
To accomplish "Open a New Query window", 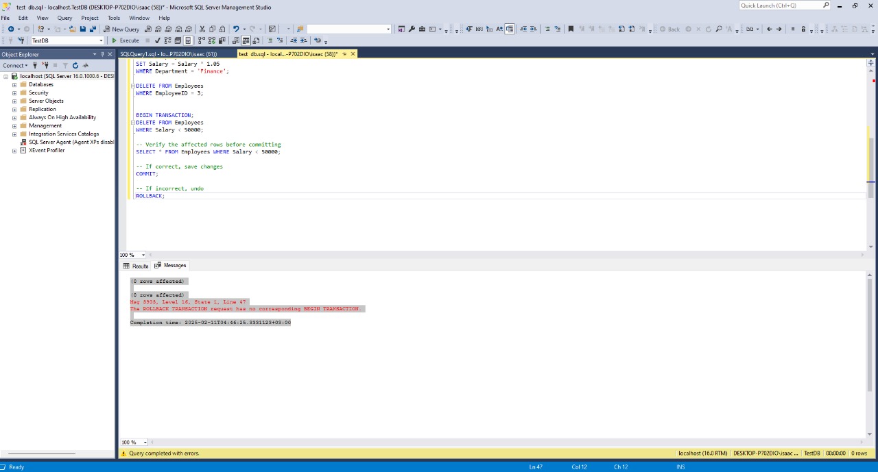I will [x=122, y=29].
